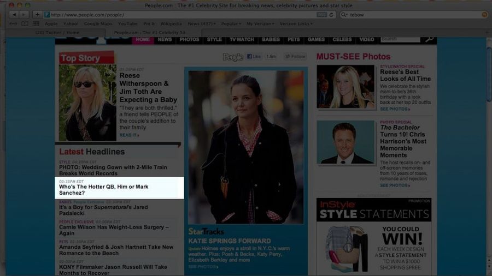492x276 pixels.
Task: Open It's a Boy for Jared Padalecki headline
Action: [x=103, y=210]
